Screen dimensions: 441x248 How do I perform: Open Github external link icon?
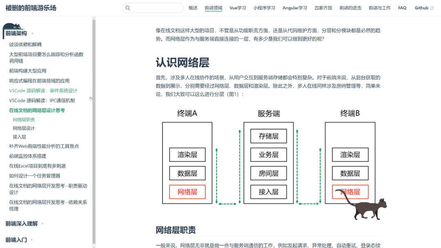click(432, 8)
